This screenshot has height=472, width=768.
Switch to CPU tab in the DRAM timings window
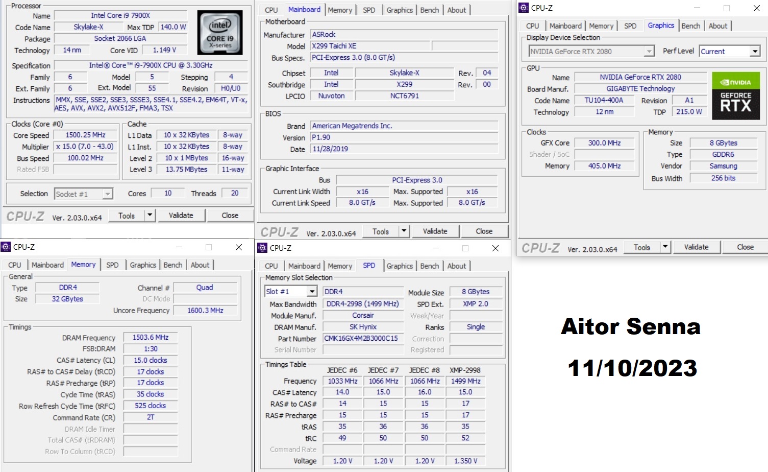[x=15, y=265]
